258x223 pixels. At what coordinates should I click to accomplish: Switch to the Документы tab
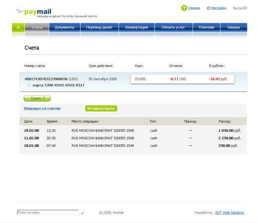click(x=64, y=27)
